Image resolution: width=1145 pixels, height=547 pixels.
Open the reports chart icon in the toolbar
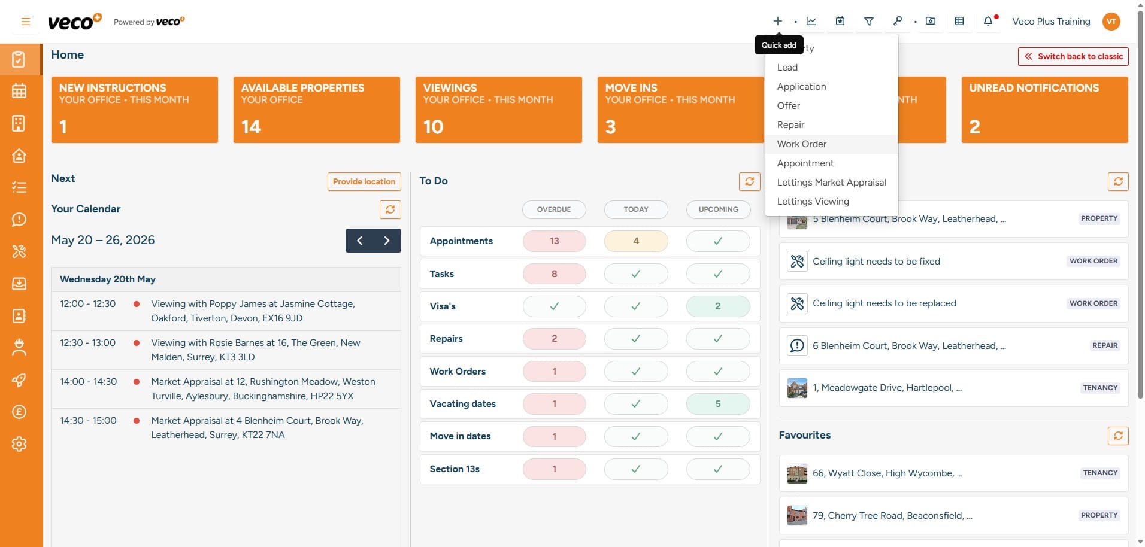click(811, 21)
